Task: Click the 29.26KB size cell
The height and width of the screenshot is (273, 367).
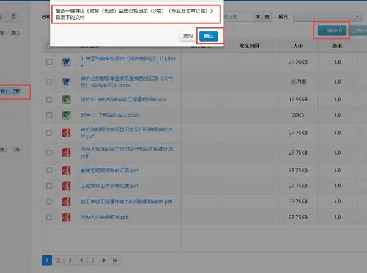Action: point(298,62)
